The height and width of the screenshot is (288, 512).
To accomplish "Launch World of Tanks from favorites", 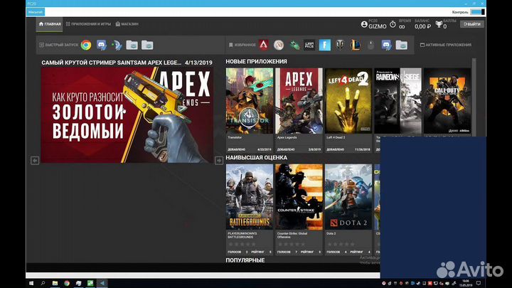I will click(x=340, y=45).
